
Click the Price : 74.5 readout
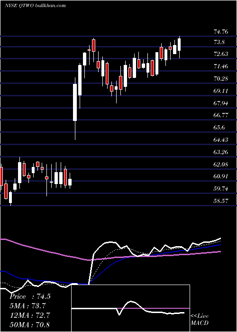point(30,296)
